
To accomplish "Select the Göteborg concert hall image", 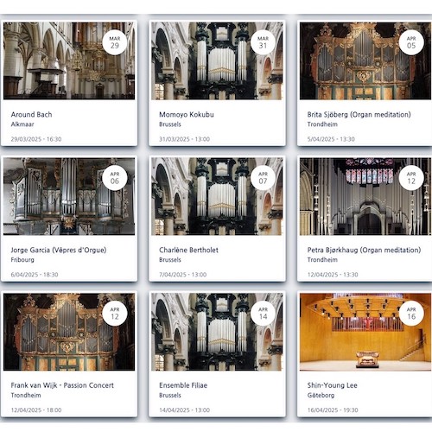I will pos(365,332).
